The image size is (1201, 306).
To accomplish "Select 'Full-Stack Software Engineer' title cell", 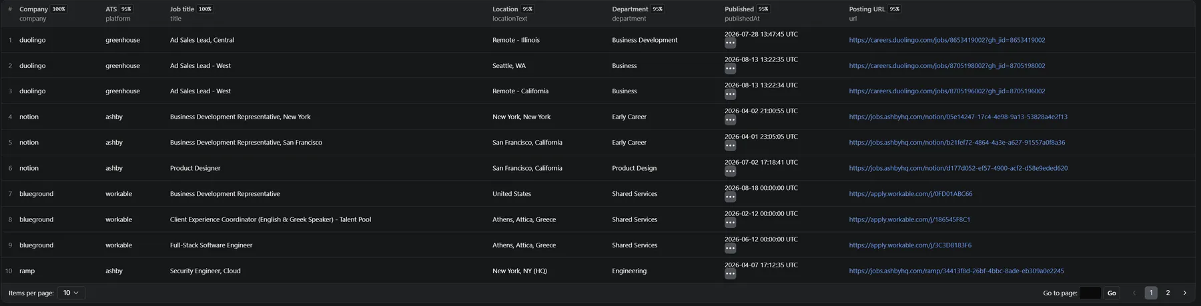I will pyautogui.click(x=212, y=245).
